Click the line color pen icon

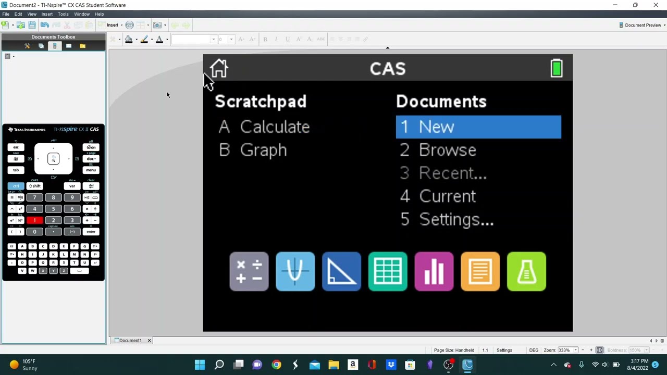tap(144, 39)
